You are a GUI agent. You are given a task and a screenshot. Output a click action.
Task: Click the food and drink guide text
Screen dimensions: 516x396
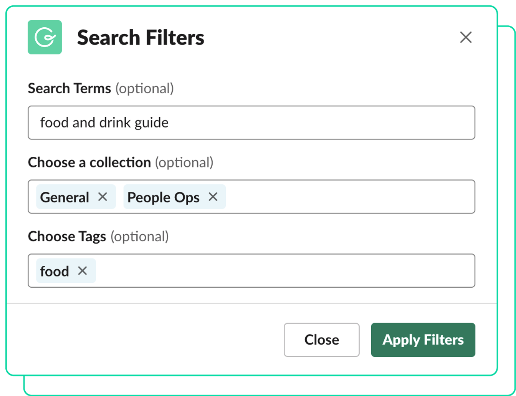pyautogui.click(x=104, y=123)
